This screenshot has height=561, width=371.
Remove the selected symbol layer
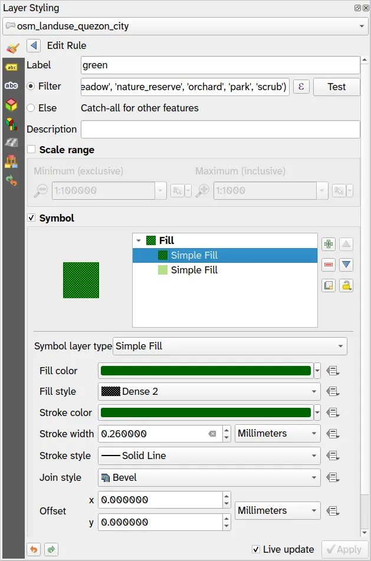329,265
